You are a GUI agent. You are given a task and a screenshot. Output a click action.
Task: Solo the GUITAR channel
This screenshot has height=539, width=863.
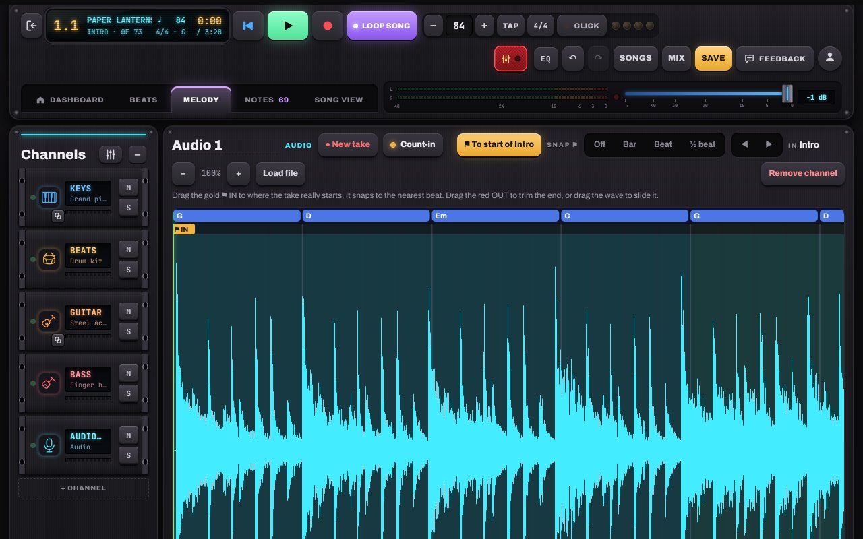[x=128, y=331]
